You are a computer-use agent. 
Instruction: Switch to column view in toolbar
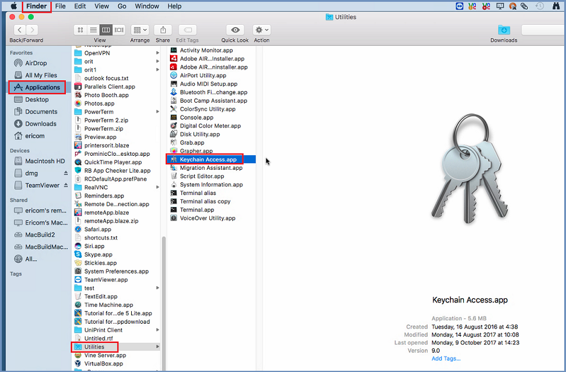tap(106, 30)
